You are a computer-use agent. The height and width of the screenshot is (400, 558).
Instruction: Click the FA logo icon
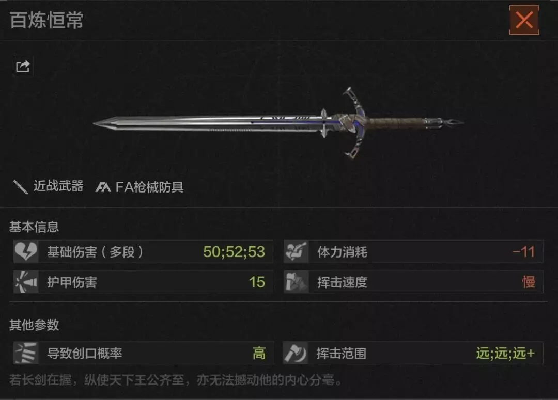point(103,187)
